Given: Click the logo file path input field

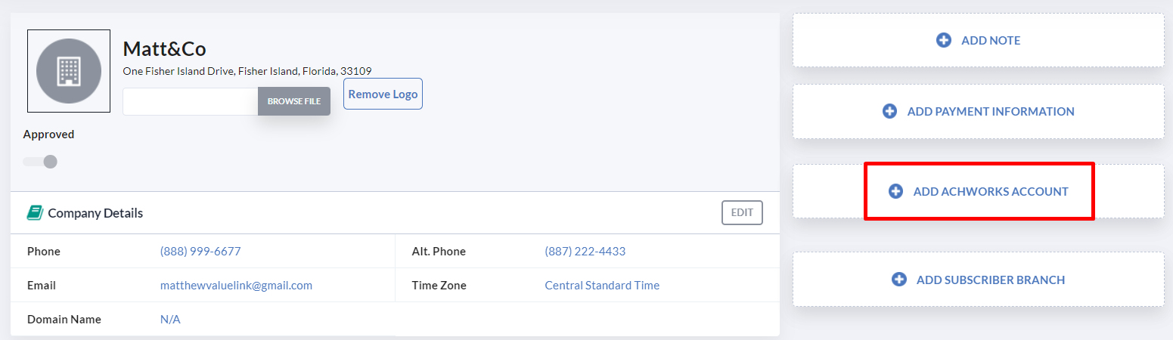Looking at the screenshot, I should pyautogui.click(x=191, y=101).
